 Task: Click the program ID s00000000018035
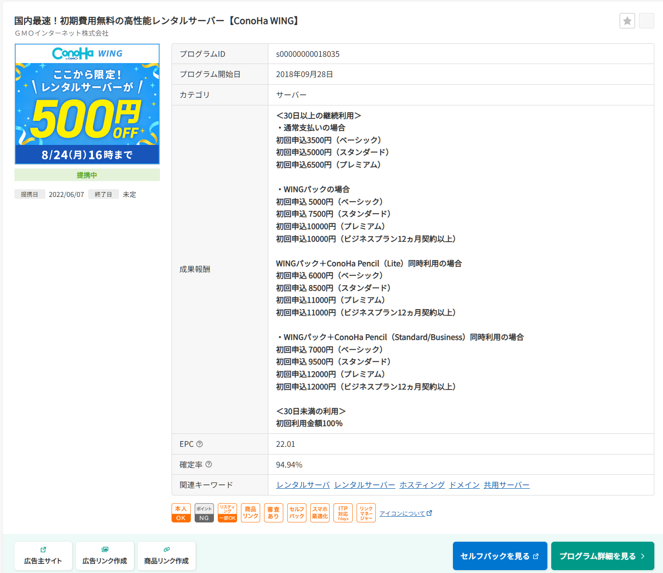308,54
